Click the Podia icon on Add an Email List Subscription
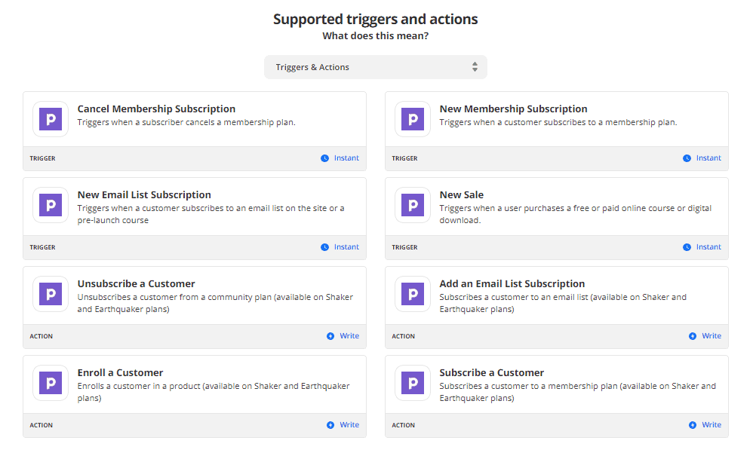 (412, 293)
